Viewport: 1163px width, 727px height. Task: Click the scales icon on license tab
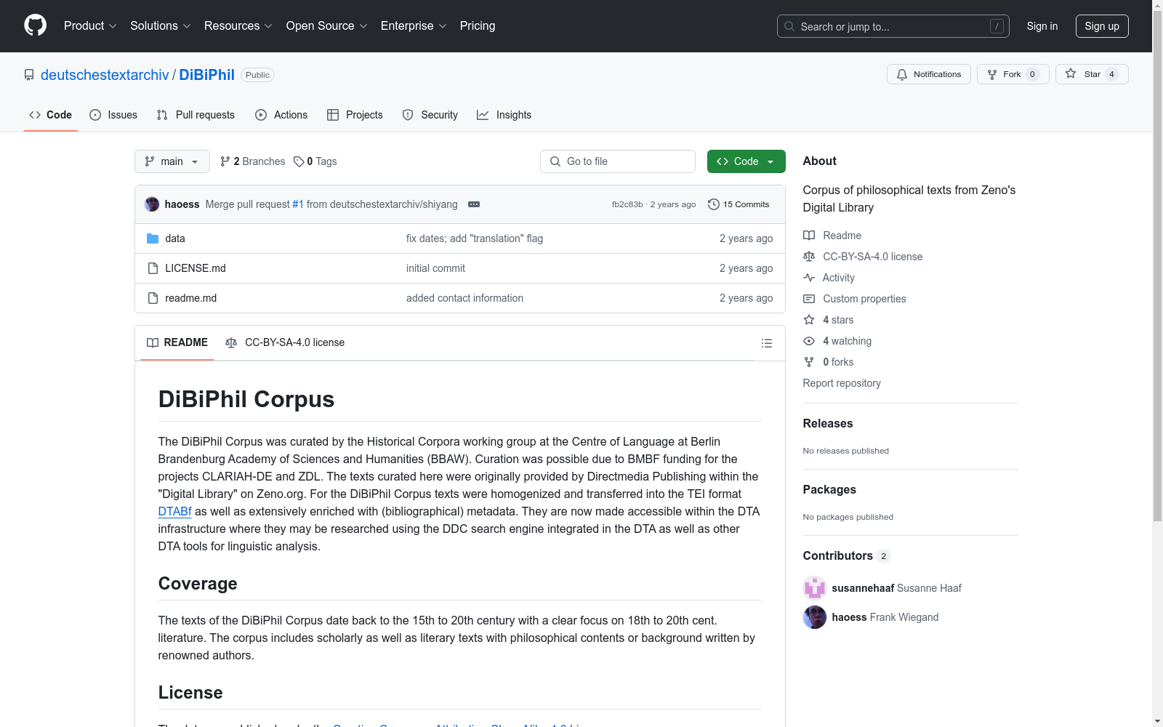click(x=231, y=343)
